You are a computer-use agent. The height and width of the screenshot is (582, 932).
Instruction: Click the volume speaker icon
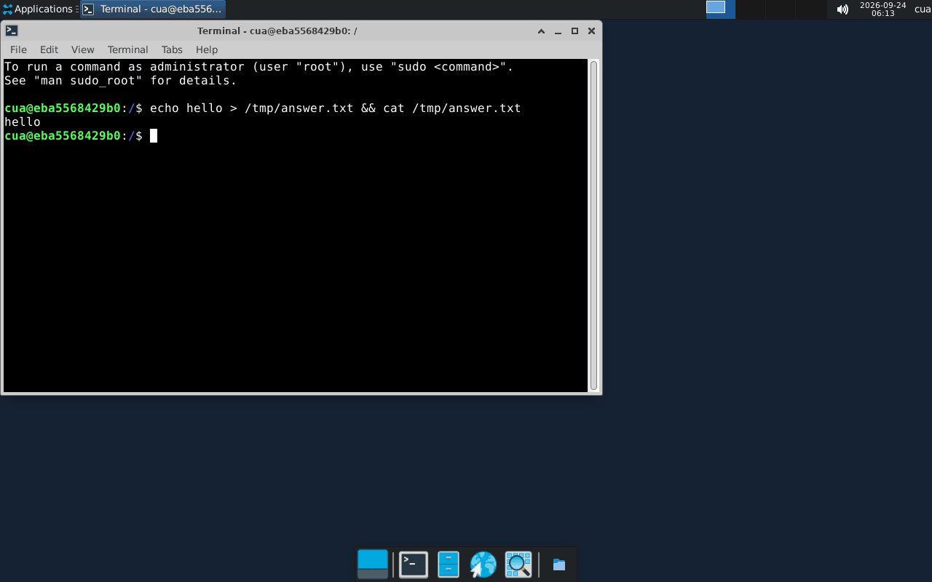coord(842,9)
